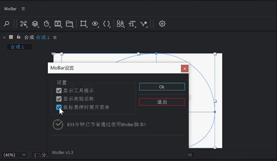Close the 合成 panel tab

point(4,38)
